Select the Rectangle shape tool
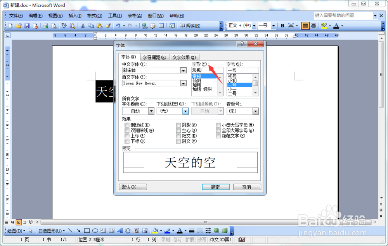The image size is (388, 246). [87, 231]
